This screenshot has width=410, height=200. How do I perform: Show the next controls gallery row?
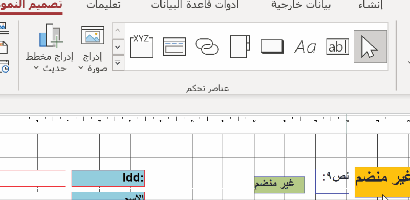(x=118, y=47)
